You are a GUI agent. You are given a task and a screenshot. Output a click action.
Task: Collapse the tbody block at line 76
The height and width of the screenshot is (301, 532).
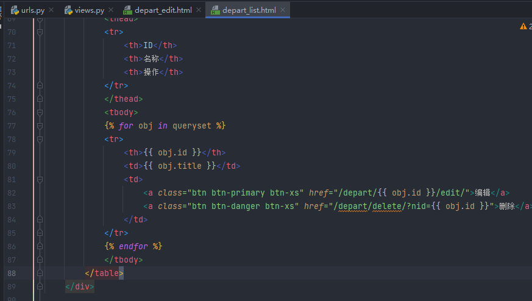click(40, 112)
